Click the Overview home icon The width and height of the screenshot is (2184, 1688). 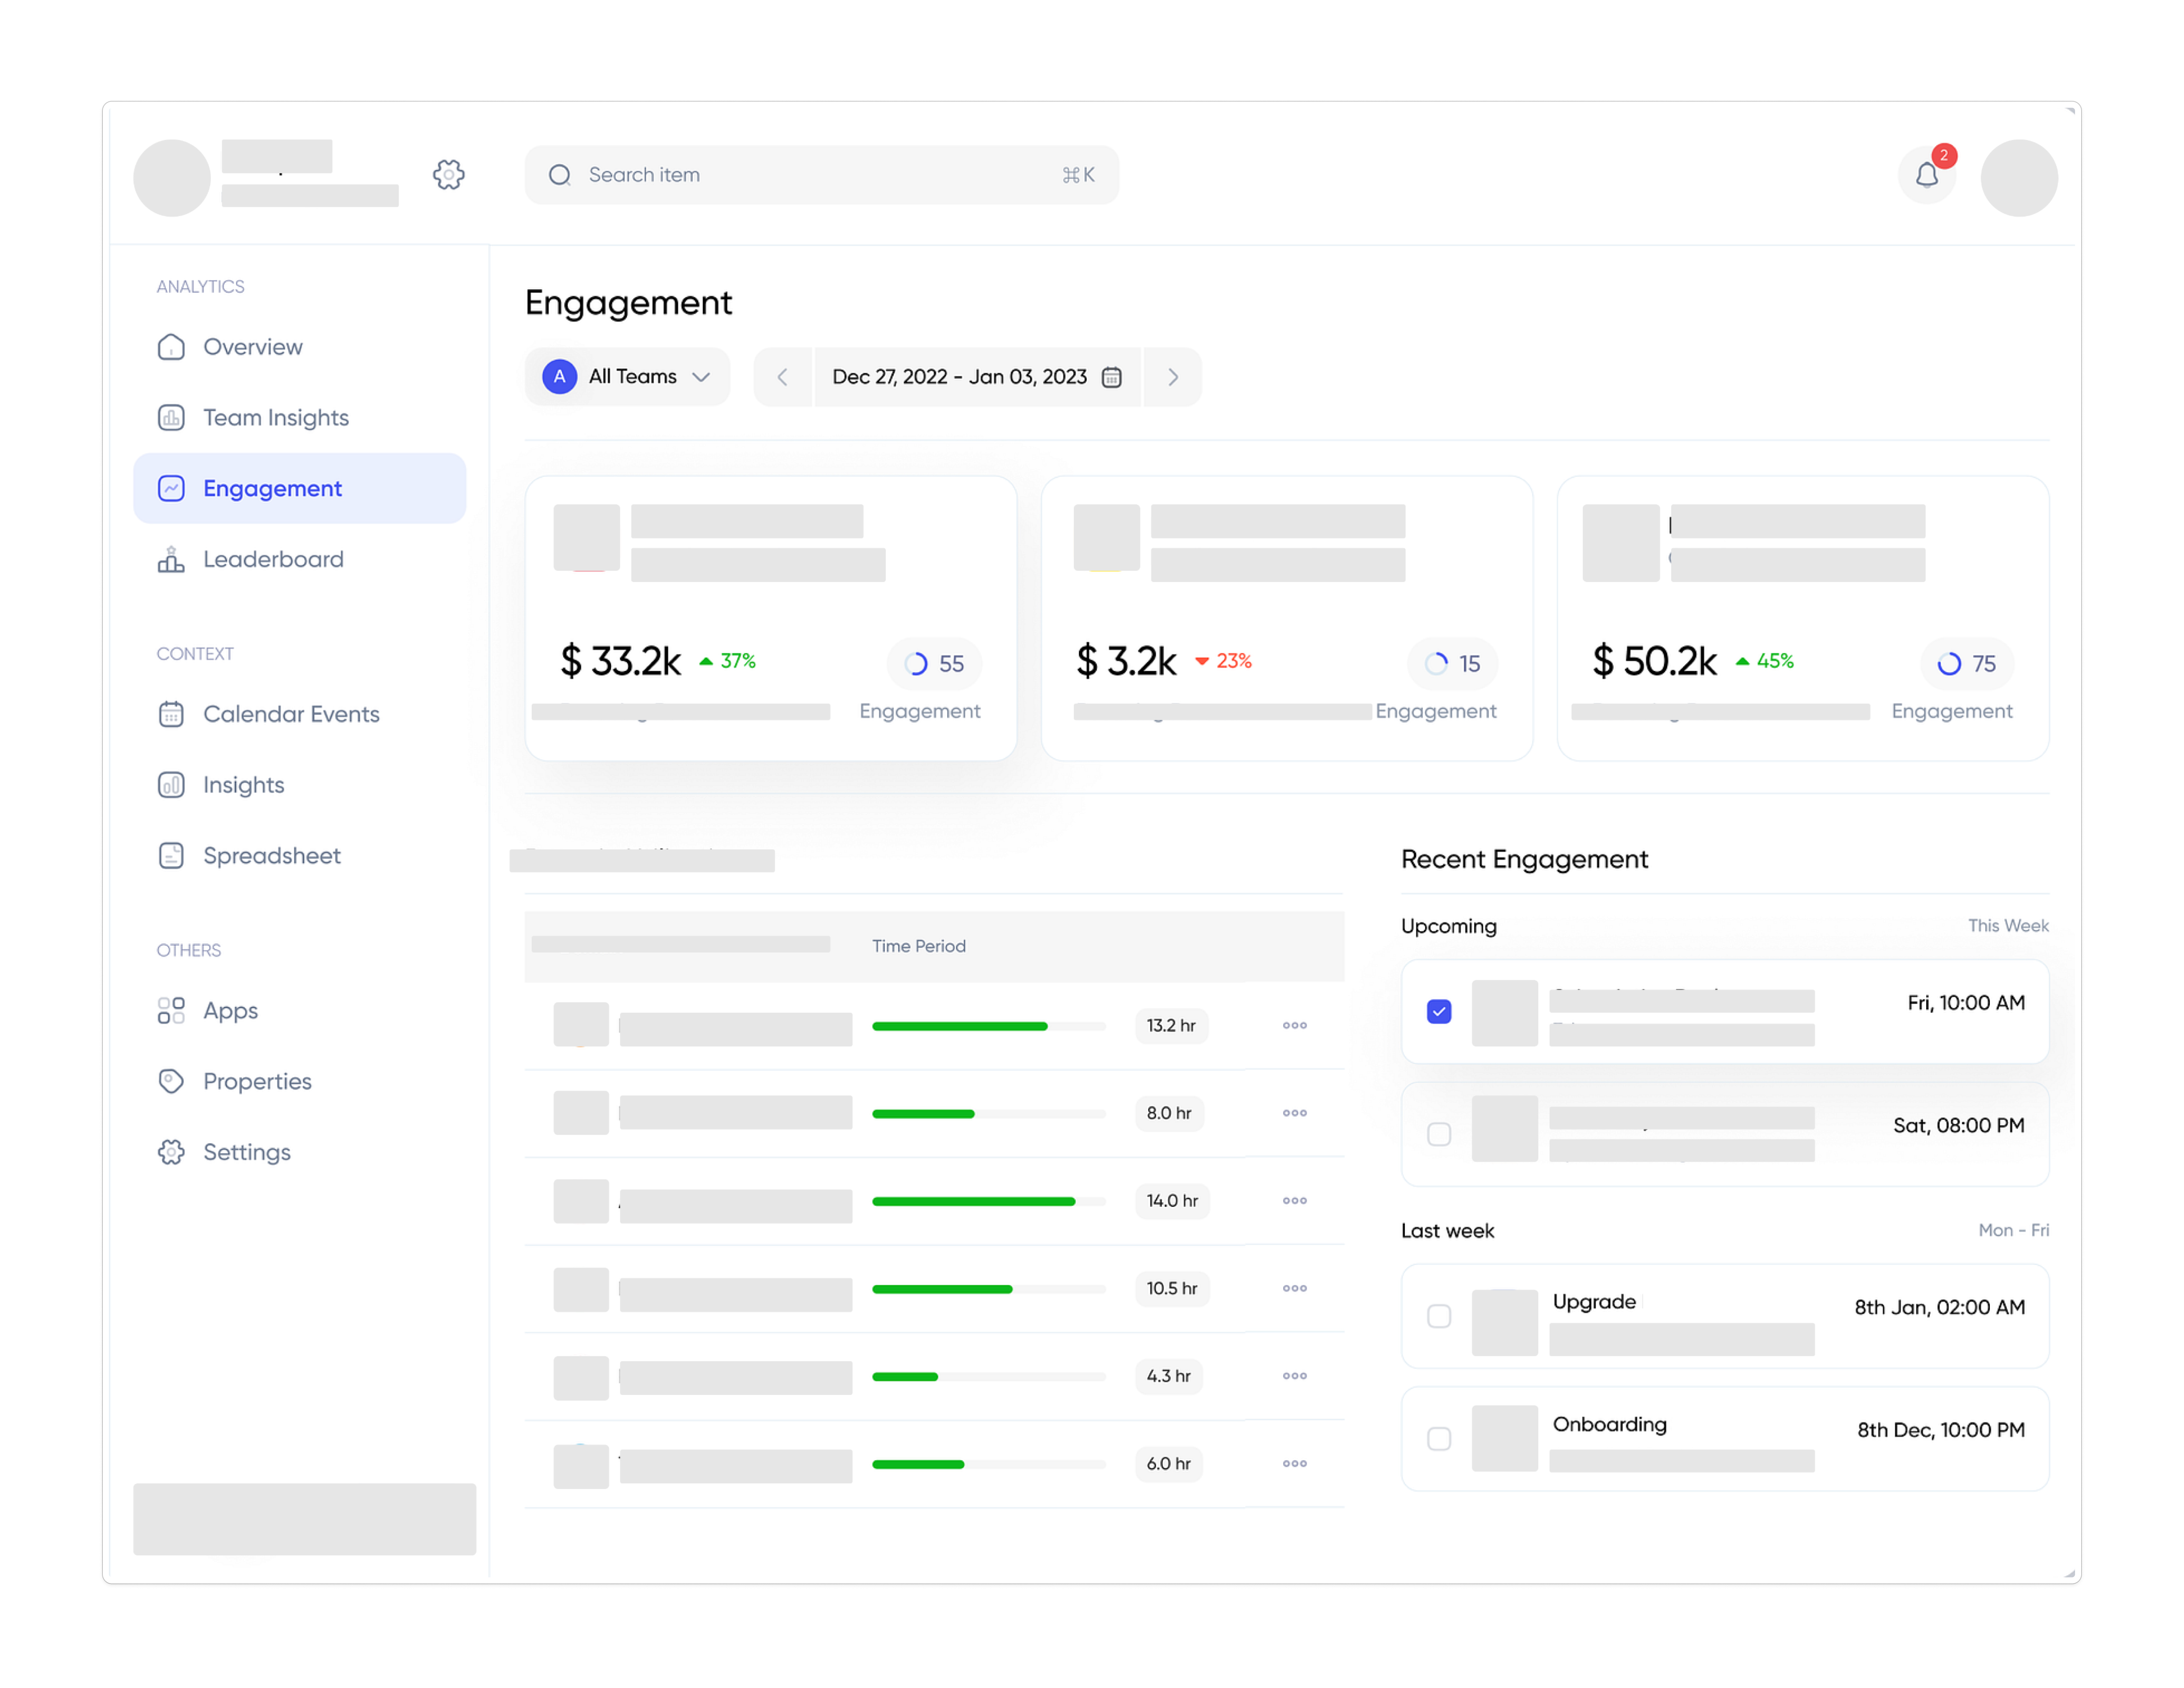(171, 347)
